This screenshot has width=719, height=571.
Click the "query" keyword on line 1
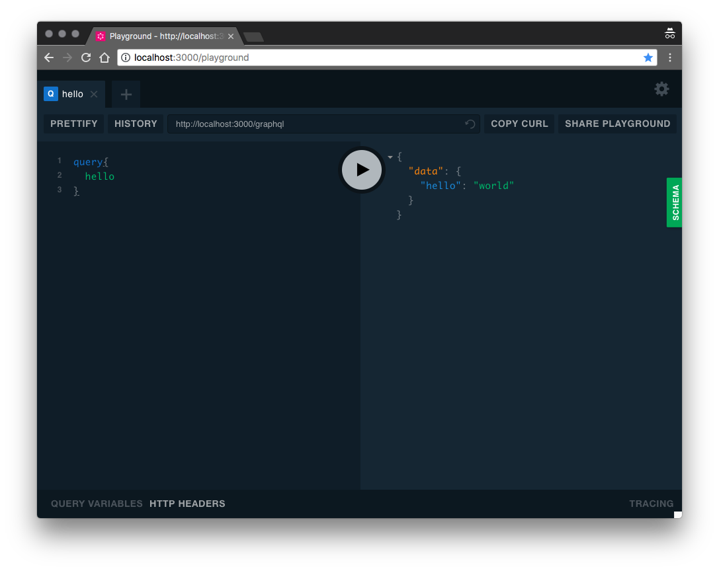[88, 162]
